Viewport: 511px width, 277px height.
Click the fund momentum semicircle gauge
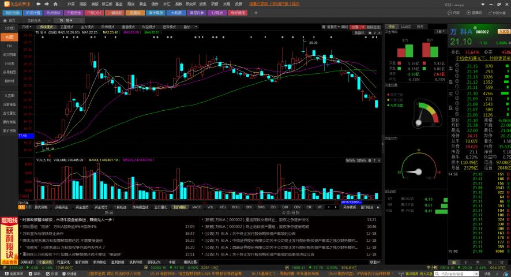[x=419, y=166]
